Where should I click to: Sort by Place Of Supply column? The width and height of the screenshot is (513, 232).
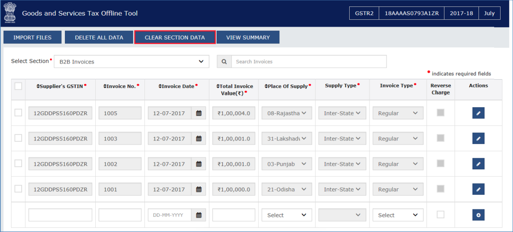click(x=287, y=86)
